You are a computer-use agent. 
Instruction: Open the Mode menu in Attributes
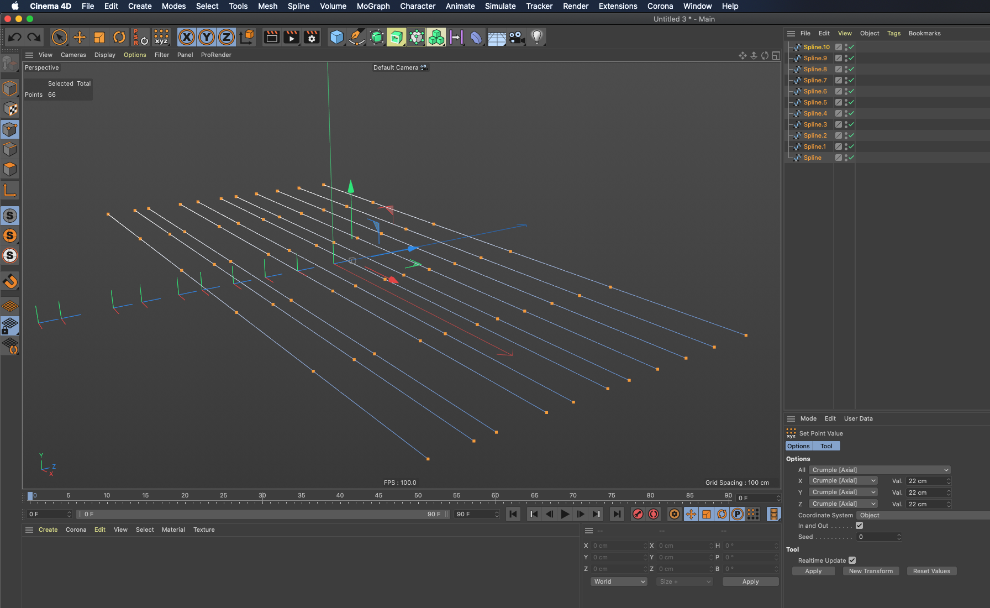coord(808,418)
